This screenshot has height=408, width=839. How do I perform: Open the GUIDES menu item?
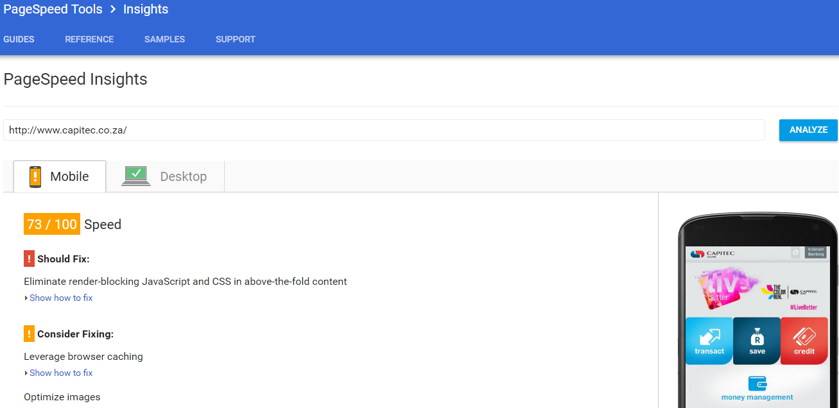pyautogui.click(x=19, y=39)
